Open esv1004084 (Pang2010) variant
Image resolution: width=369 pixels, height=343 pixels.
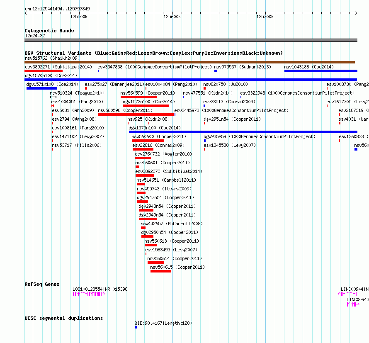171,84
